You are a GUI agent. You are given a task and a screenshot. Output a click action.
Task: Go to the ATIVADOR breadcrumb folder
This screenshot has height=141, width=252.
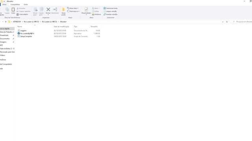[x=17, y=22]
